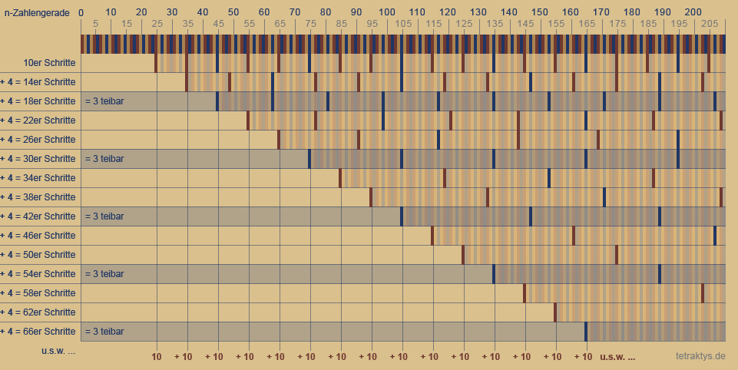This screenshot has width=738, height=370.
Task: Click the 'u.s.w. ...' text below row labels
Action: pyautogui.click(x=58, y=351)
